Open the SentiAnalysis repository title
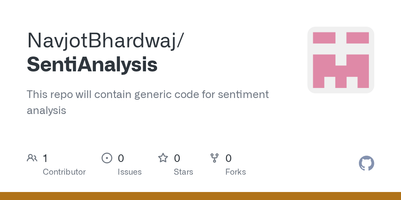401x200 pixels. pos(92,65)
